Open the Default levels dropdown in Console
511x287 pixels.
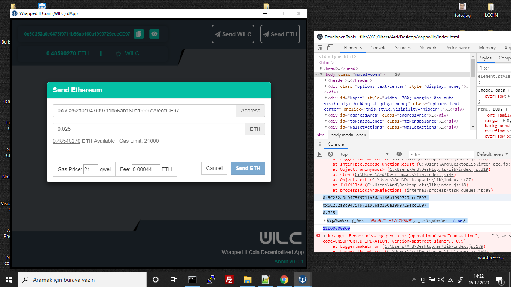492,154
